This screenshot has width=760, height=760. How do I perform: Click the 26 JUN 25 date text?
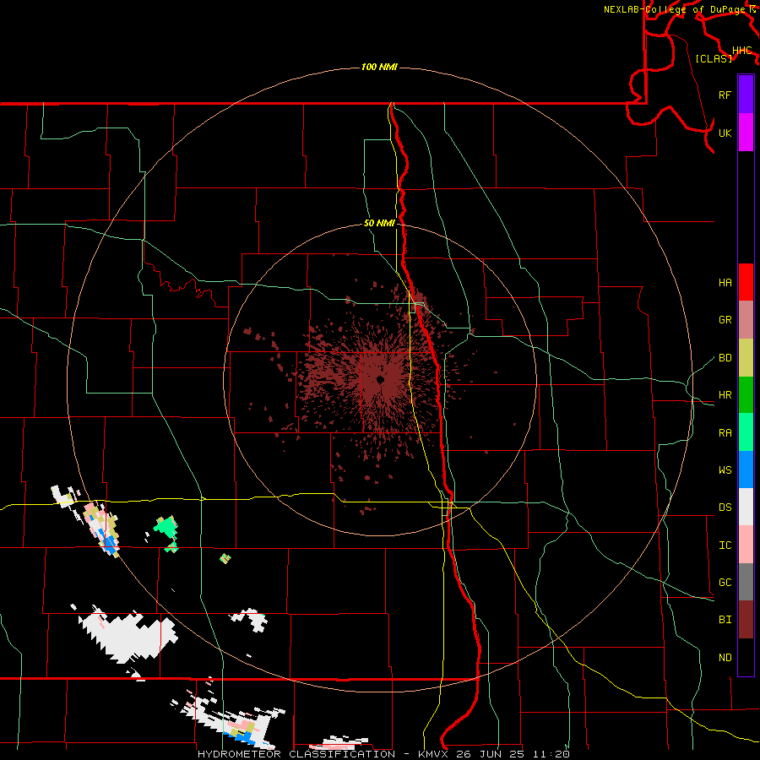[490, 754]
